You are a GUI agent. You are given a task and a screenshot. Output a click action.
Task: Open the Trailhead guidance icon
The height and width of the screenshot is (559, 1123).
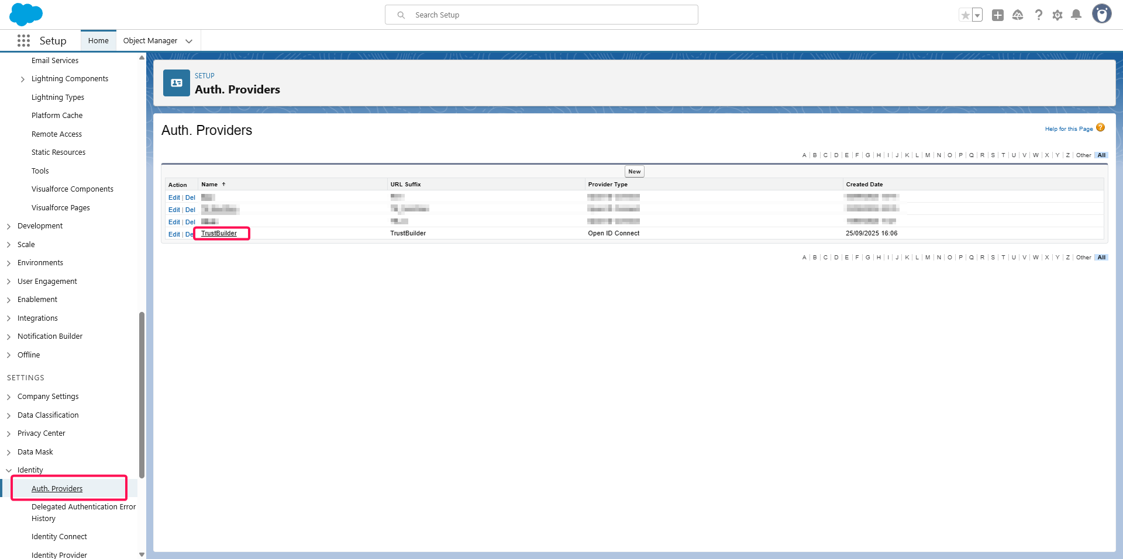(1018, 15)
